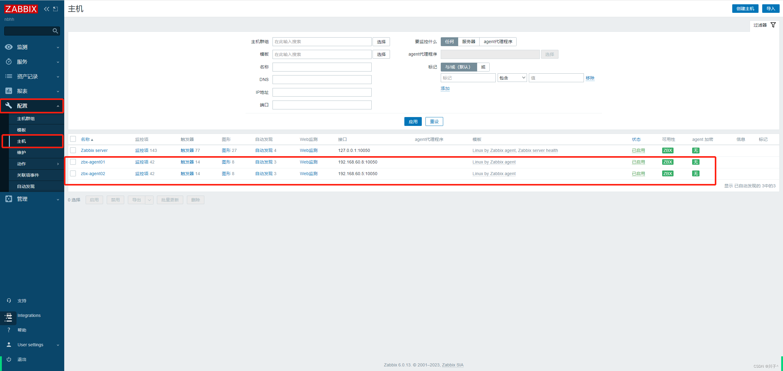Click ZBX availability badge for zbx-agent01

click(667, 162)
